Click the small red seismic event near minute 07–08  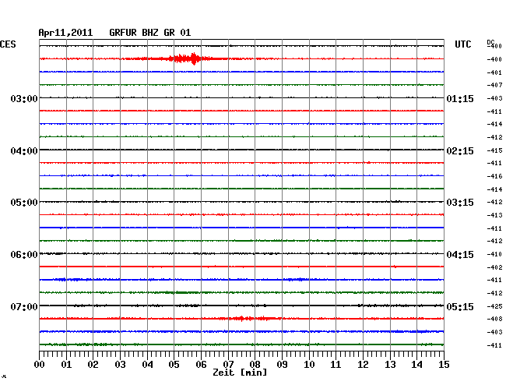250,319
